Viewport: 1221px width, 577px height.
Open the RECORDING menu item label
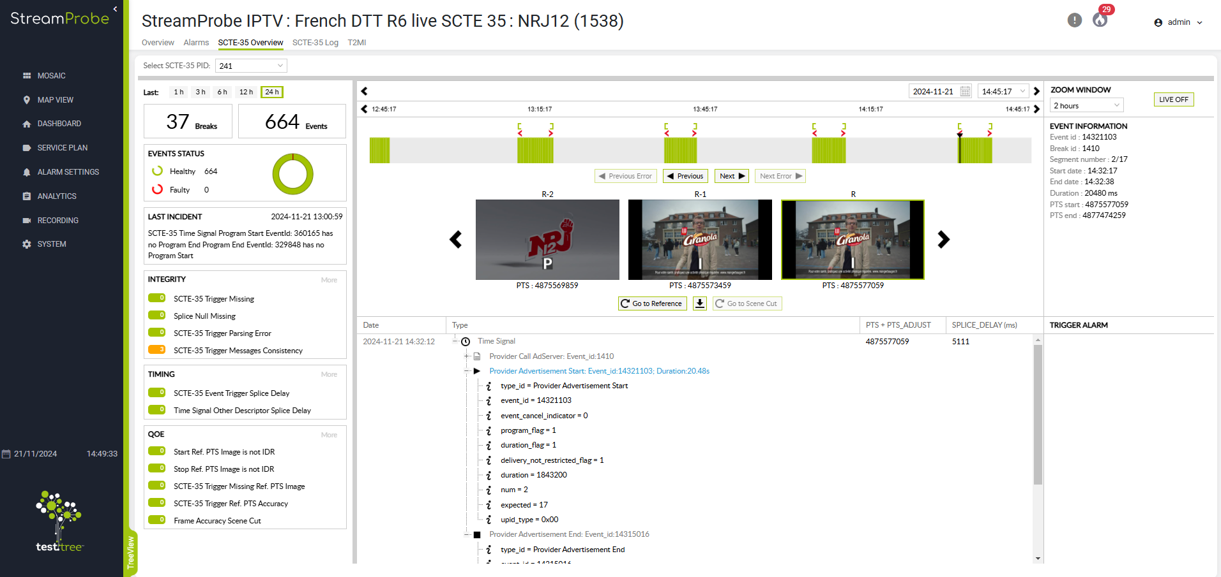(x=58, y=221)
